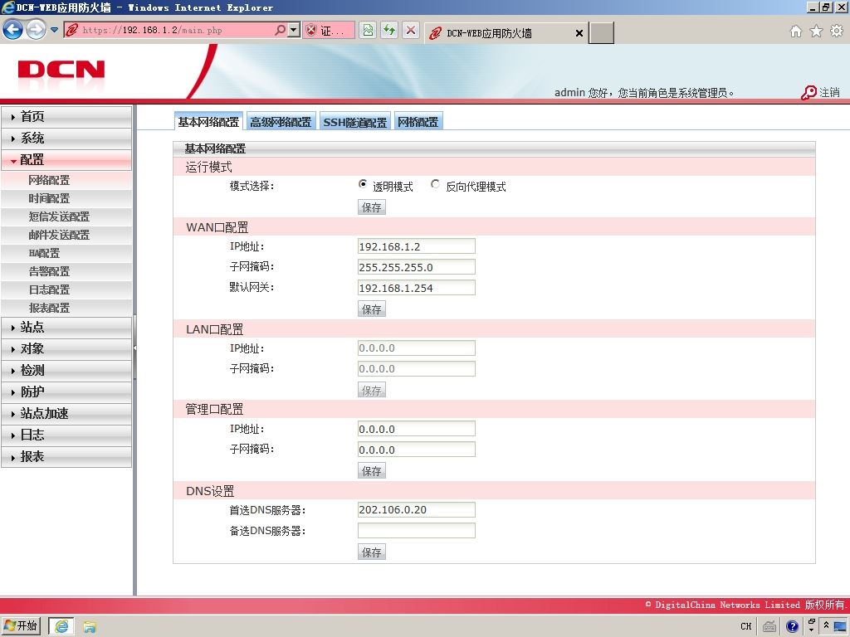Viewport: 850px width, 637px height.
Task: Click the 注销 logout key icon
Action: (x=808, y=93)
